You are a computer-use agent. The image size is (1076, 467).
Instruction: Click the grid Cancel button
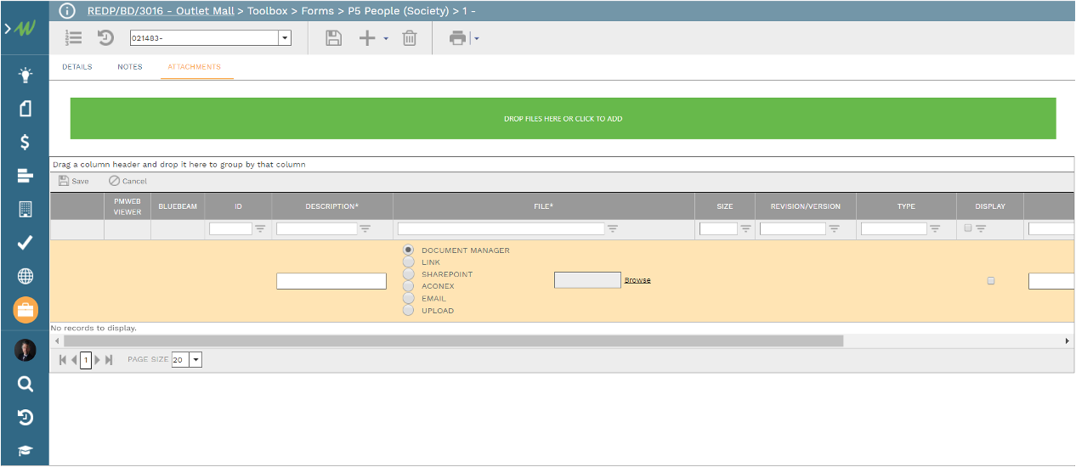pyautogui.click(x=127, y=181)
